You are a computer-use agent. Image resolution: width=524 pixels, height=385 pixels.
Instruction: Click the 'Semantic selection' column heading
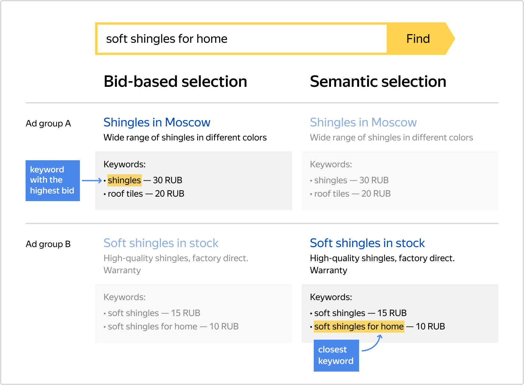(x=378, y=81)
